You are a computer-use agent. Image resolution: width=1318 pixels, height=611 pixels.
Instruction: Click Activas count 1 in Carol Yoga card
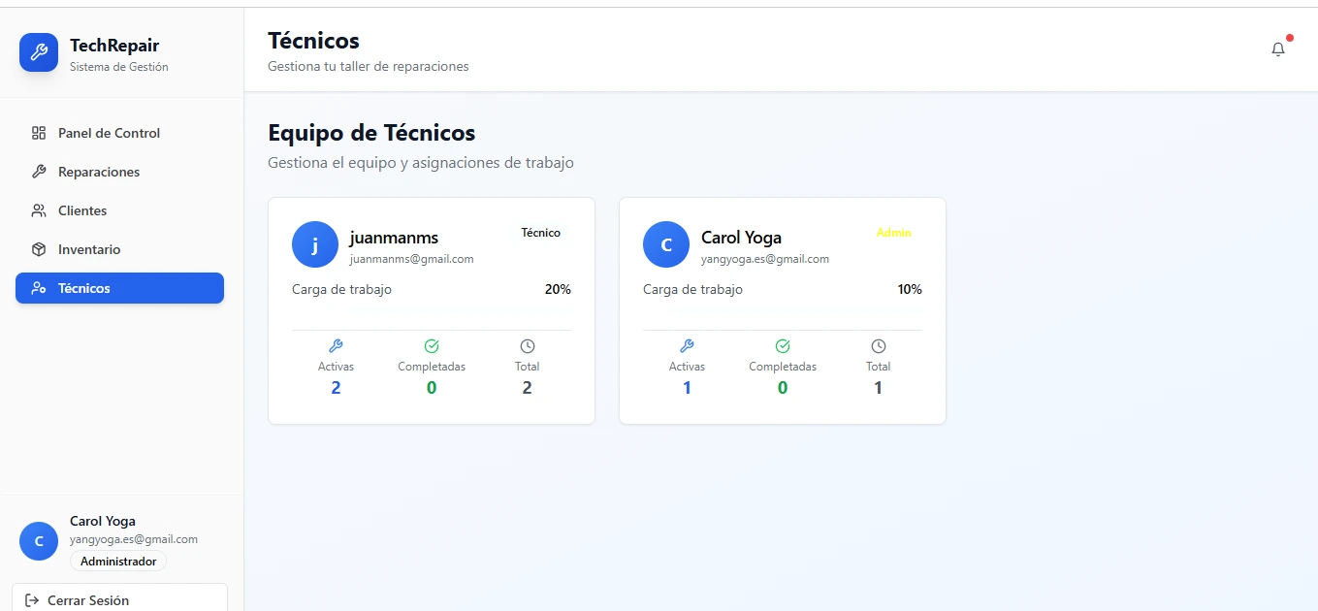pyautogui.click(x=687, y=388)
